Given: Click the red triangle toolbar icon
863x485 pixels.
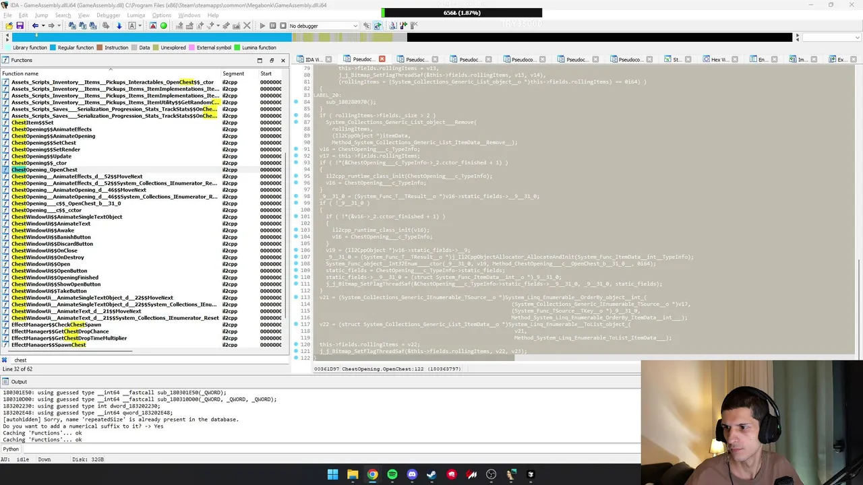Looking at the screenshot, I should pyautogui.click(x=153, y=26).
